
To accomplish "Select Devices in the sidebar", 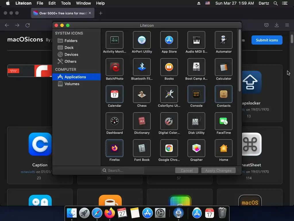I will coord(76,54).
